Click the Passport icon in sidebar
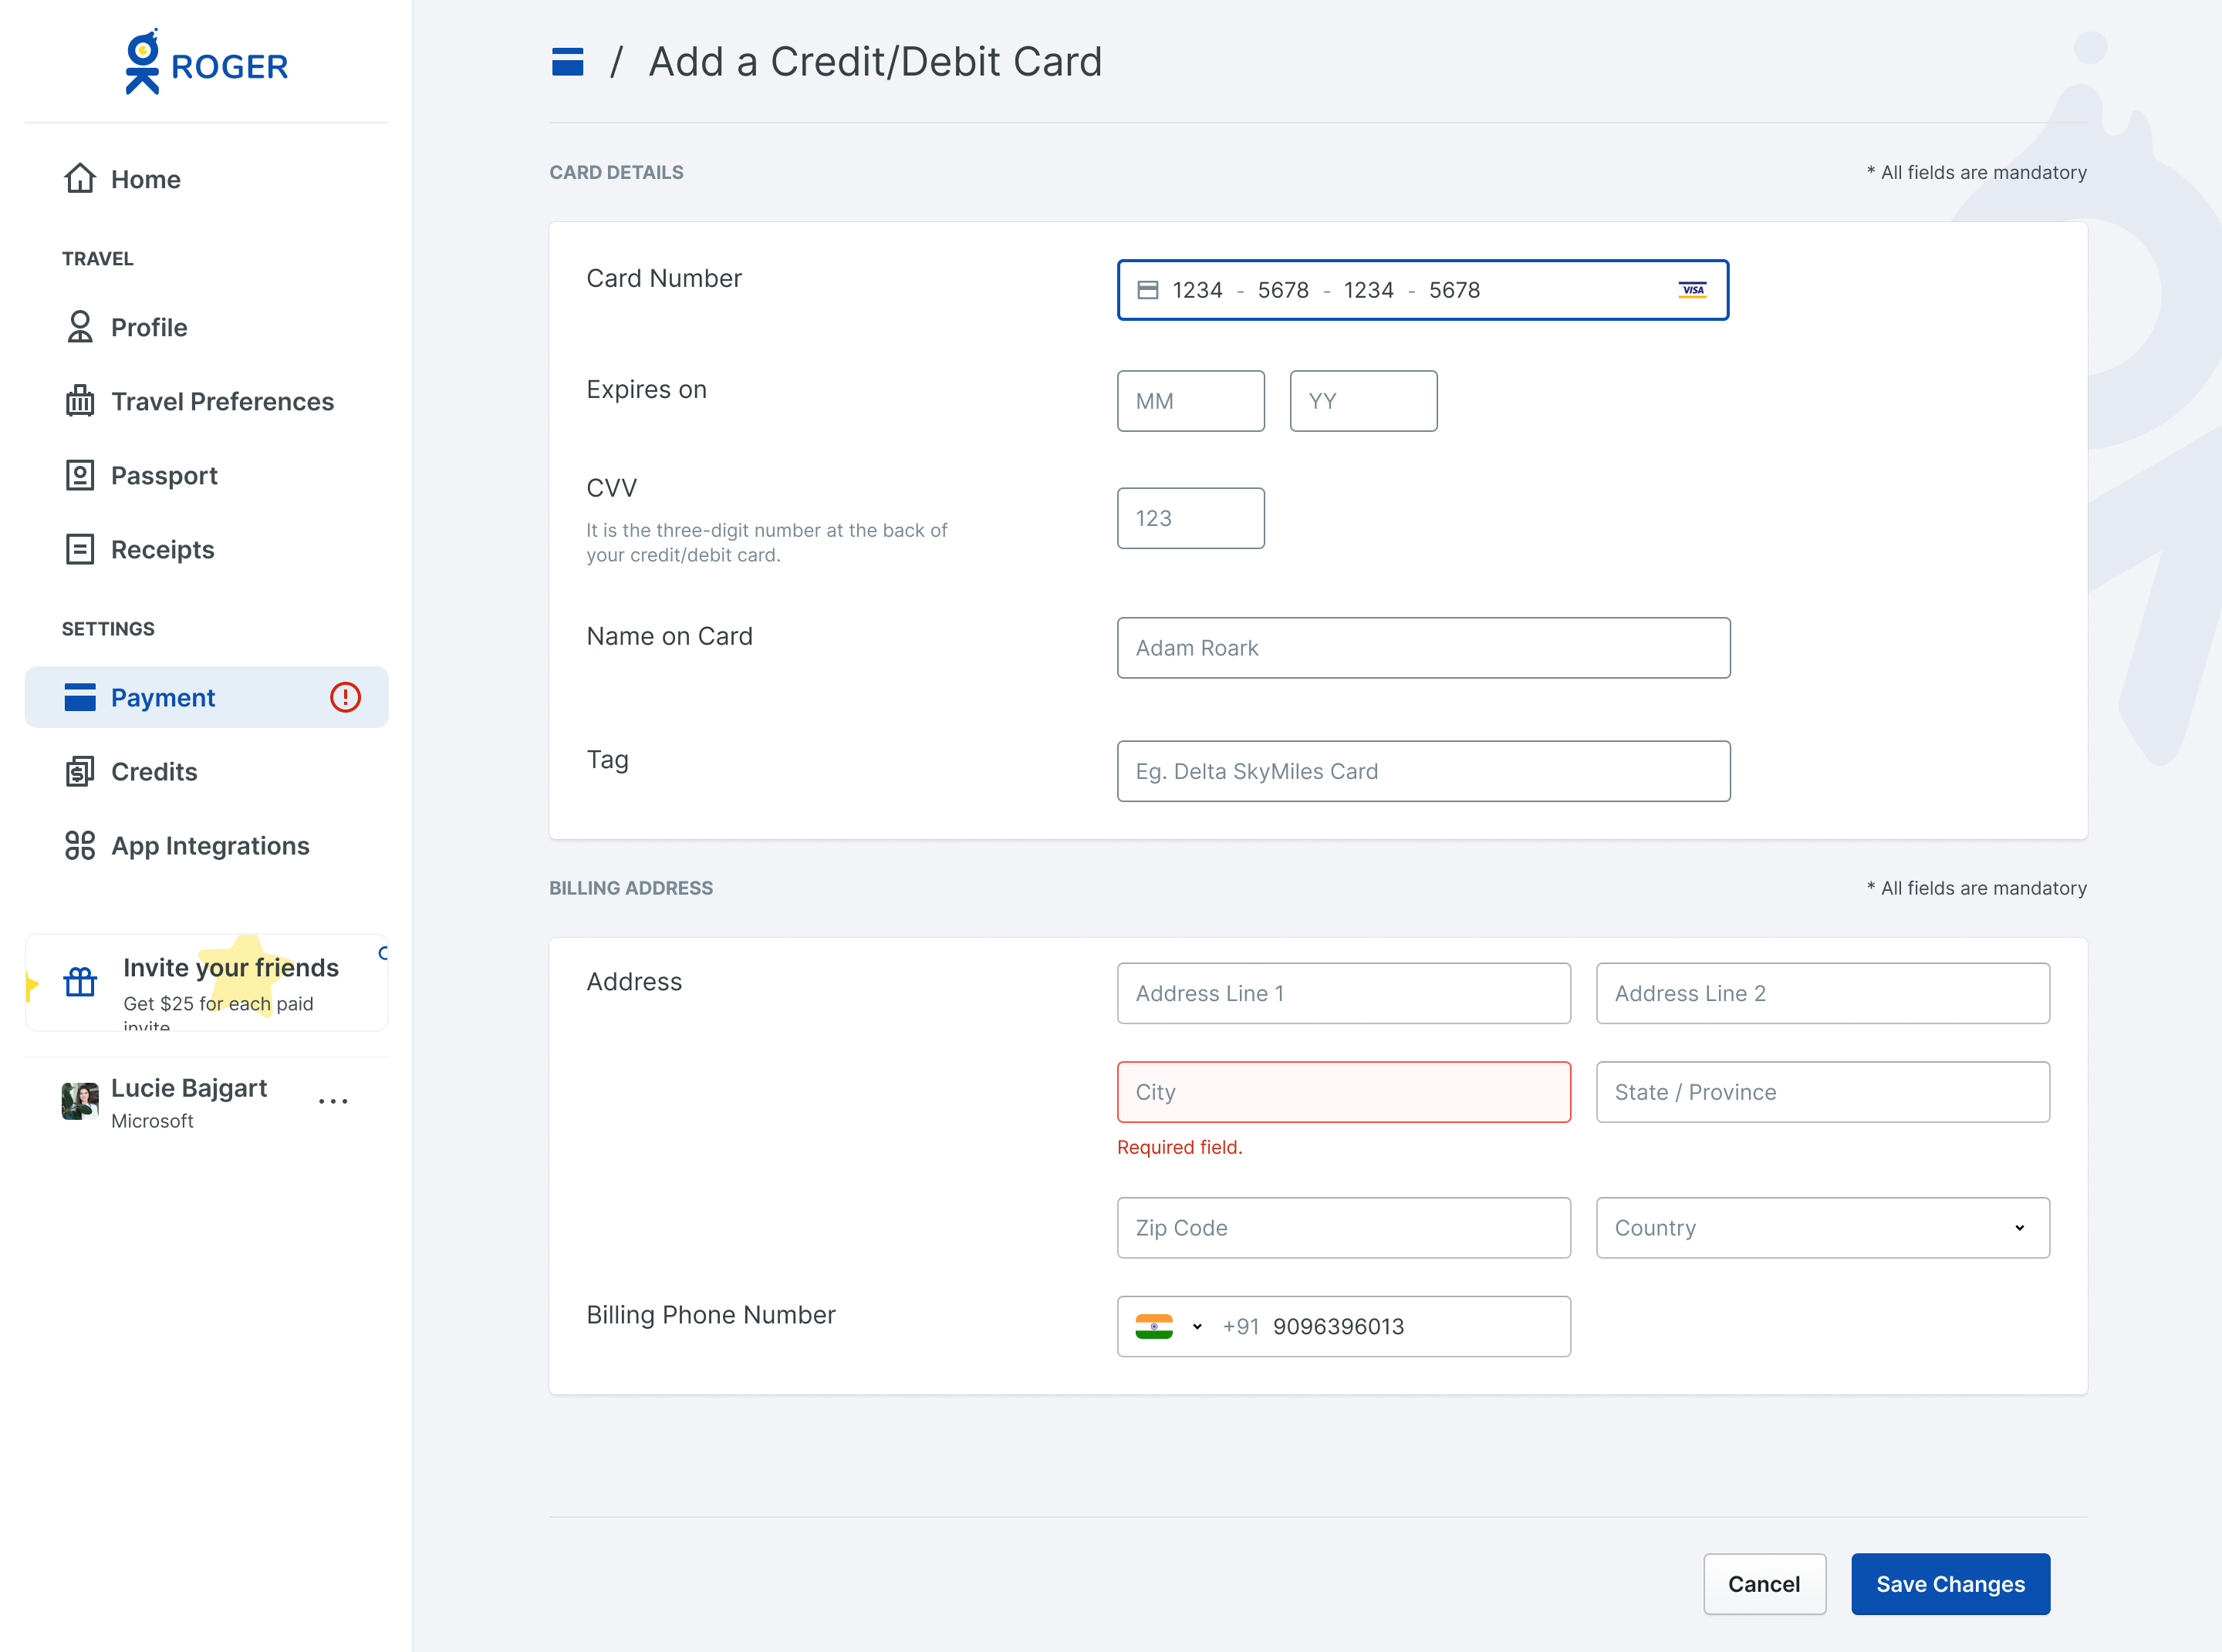The width and height of the screenshot is (2222, 1652). 80,475
